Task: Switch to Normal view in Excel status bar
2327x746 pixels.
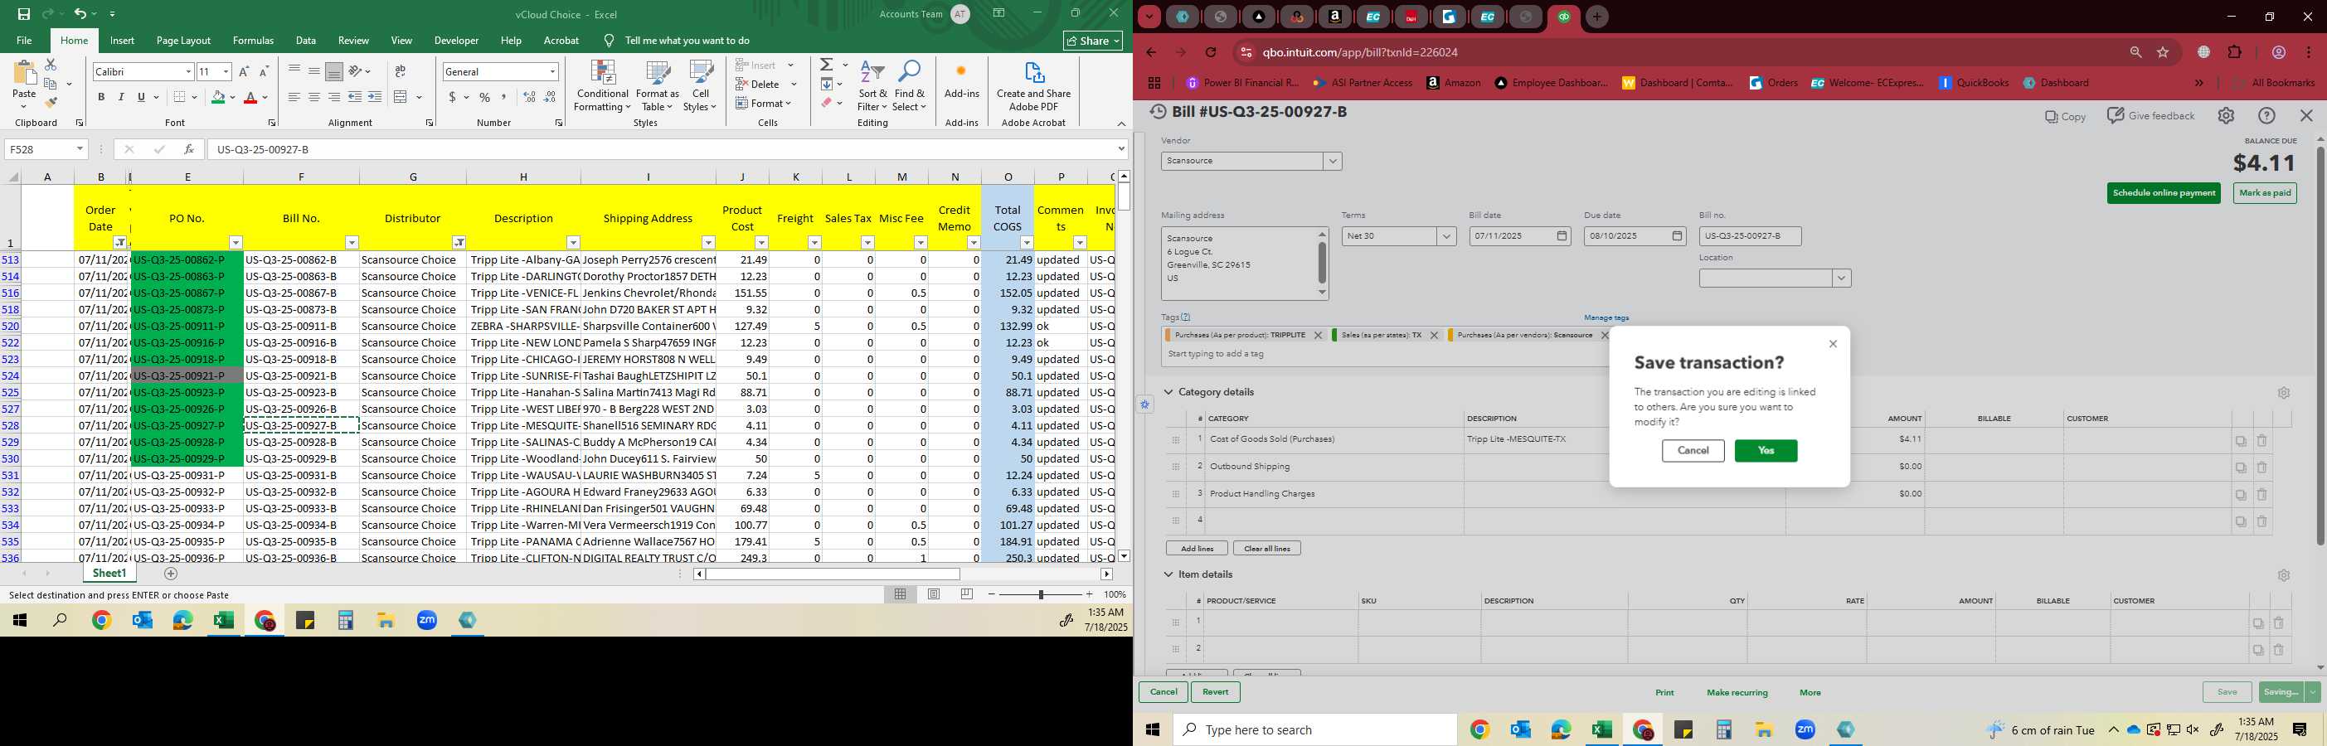Action: point(900,594)
